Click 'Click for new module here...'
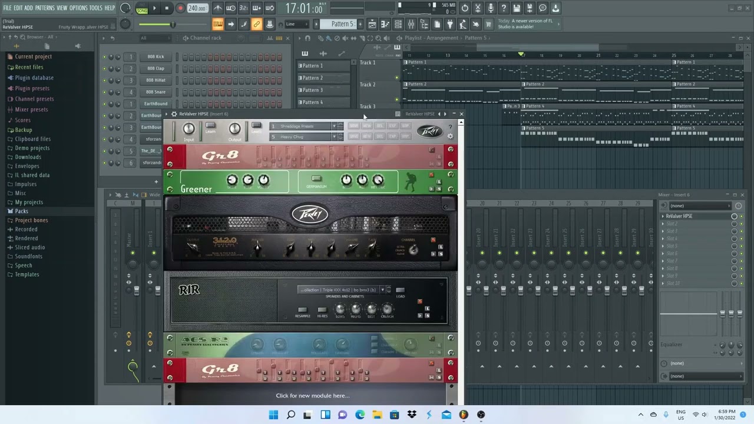754x424 pixels. pos(312,396)
